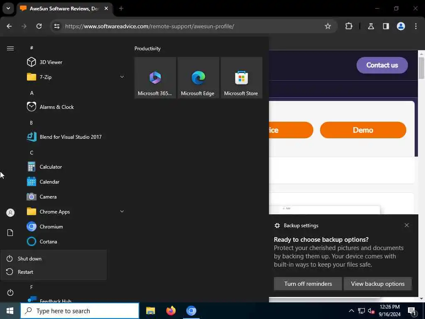This screenshot has width=425, height=319.
Task: Open the Action Center notifications icon
Action: [x=412, y=311]
